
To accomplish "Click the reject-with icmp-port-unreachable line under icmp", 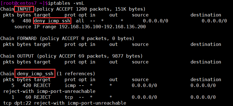I will [49, 91].
